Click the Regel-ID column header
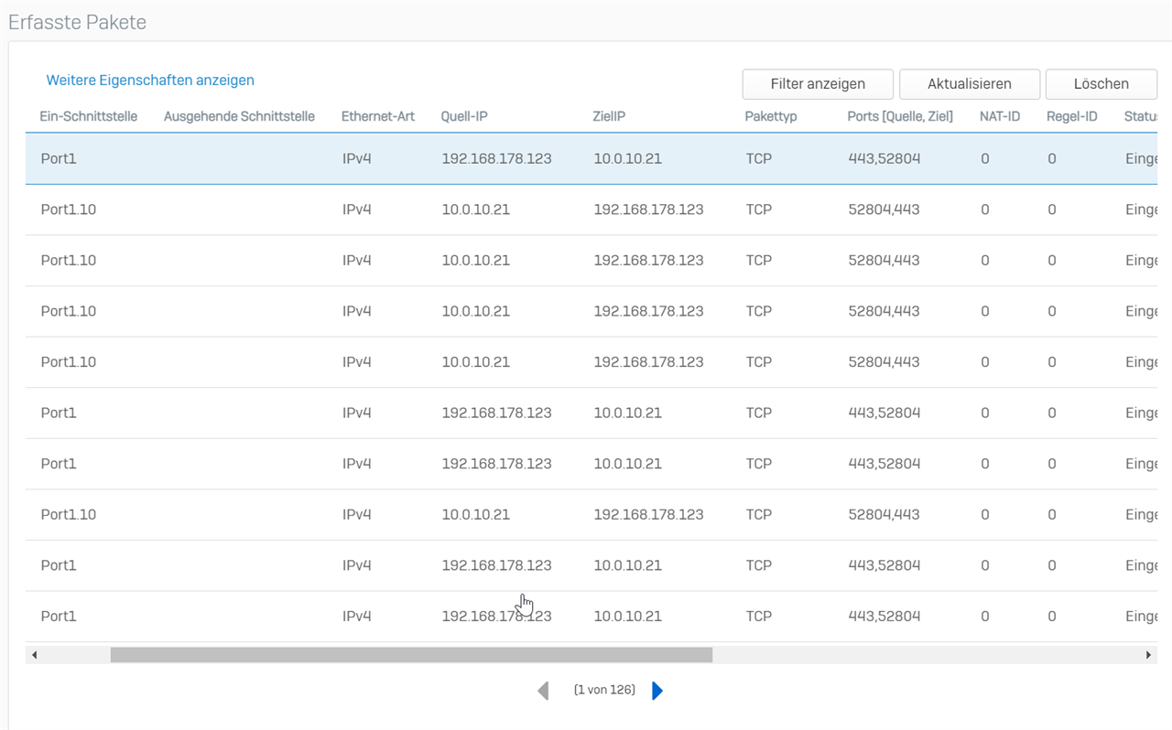The image size is (1172, 730). pyautogui.click(x=1072, y=116)
